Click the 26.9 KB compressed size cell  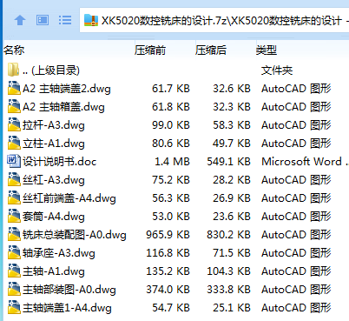coord(232,198)
